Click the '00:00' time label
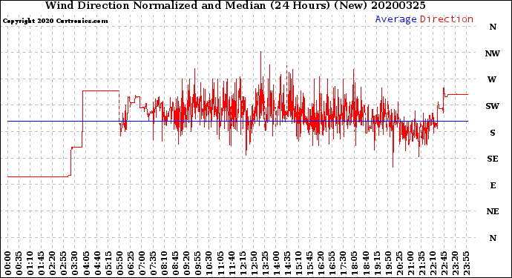The image size is (512, 278). (x=8, y=263)
